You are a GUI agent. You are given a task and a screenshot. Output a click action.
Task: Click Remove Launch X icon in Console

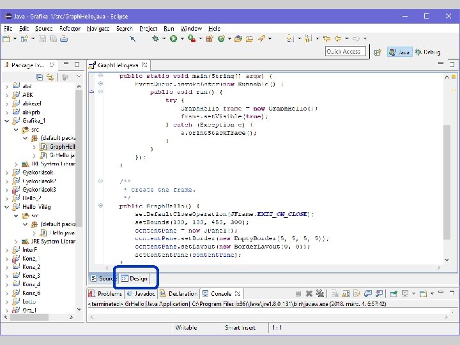pyautogui.click(x=309, y=293)
